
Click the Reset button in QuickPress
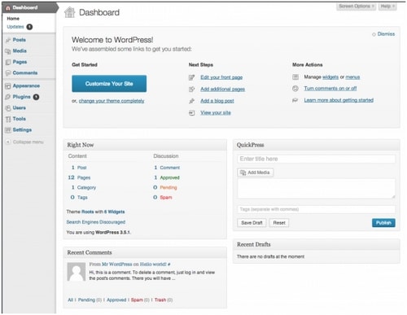coord(279,223)
